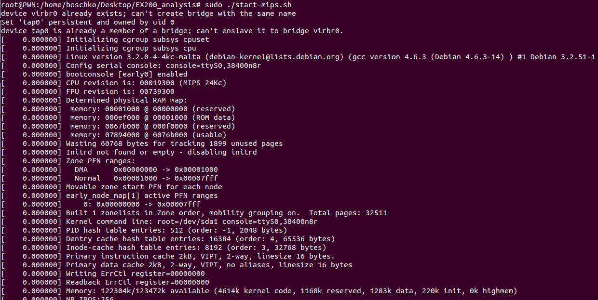Click 'PID hash table entries: 512' line
598x300 pixels.
pyautogui.click(x=177, y=230)
